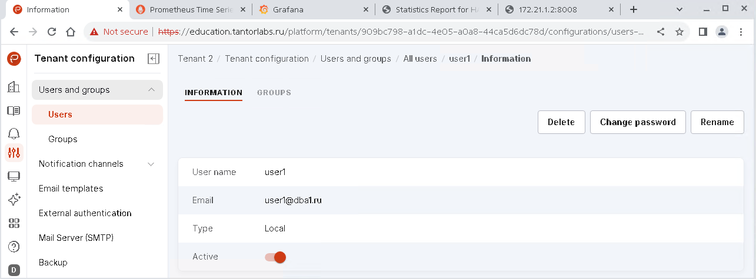Image resolution: width=756 pixels, height=279 pixels.
Task: Collapse the Users and groups section
Action: 151,90
